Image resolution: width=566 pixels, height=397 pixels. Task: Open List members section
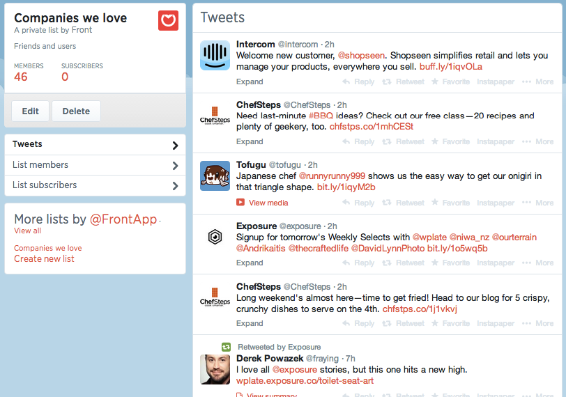click(95, 165)
